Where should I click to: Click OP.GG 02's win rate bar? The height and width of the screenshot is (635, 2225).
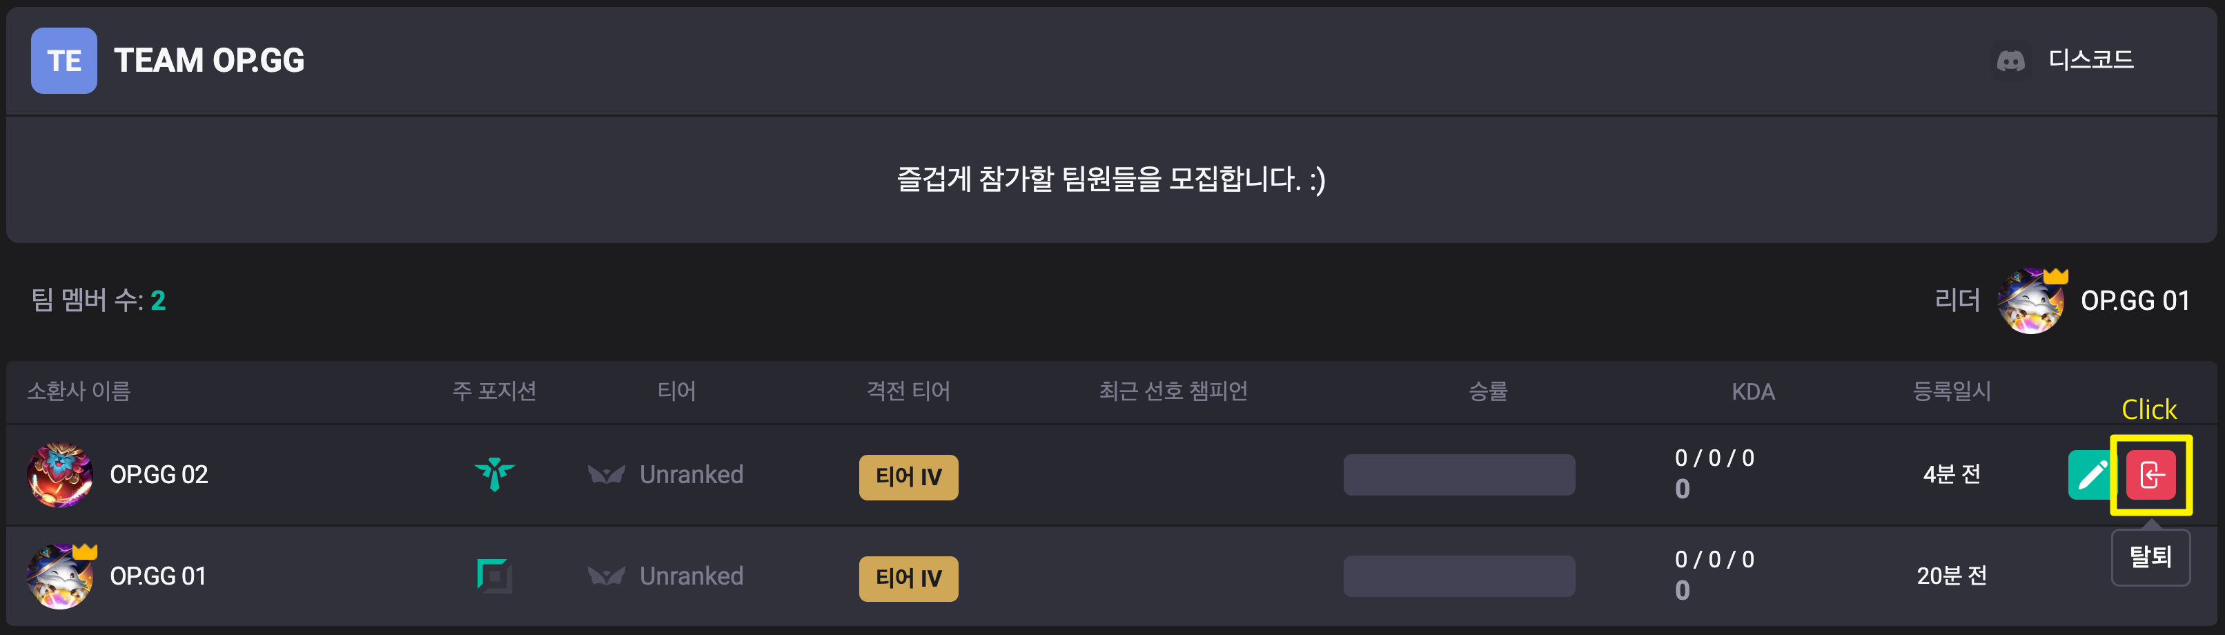tap(1459, 474)
